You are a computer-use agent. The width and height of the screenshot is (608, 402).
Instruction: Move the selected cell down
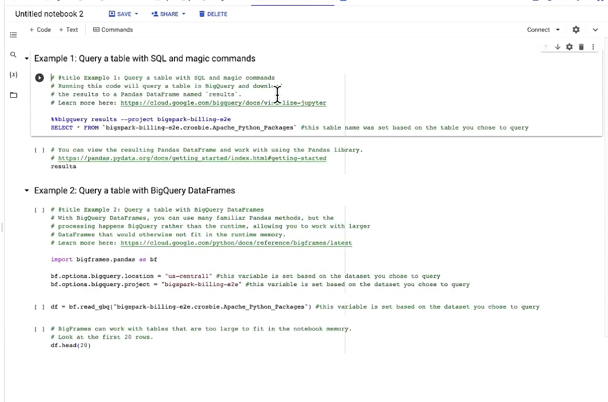[x=557, y=47]
